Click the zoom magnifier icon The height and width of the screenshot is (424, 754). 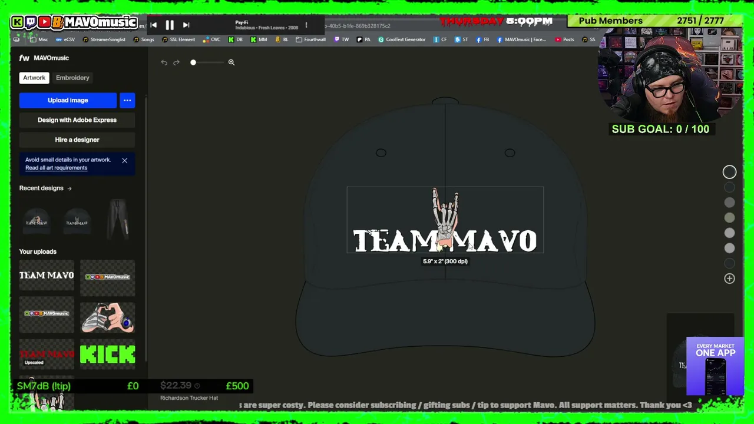232,62
